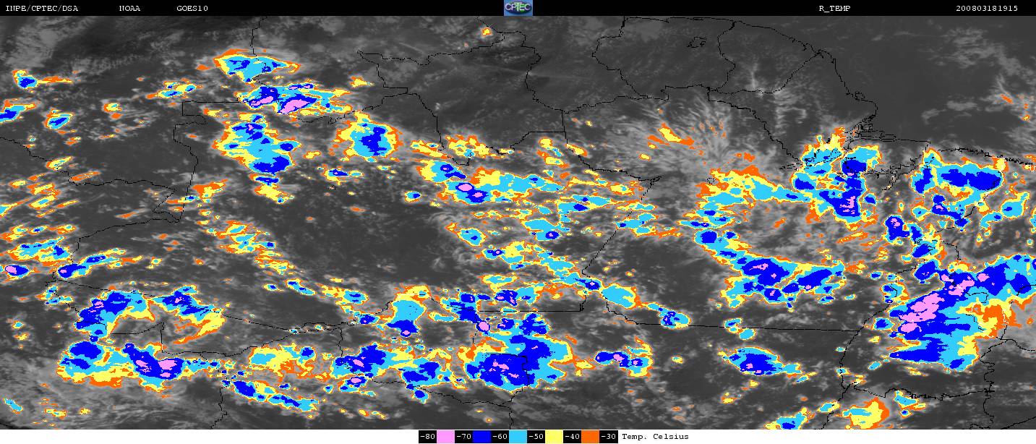
Task: Select the dark blue legend swatch
Action: click(x=481, y=437)
